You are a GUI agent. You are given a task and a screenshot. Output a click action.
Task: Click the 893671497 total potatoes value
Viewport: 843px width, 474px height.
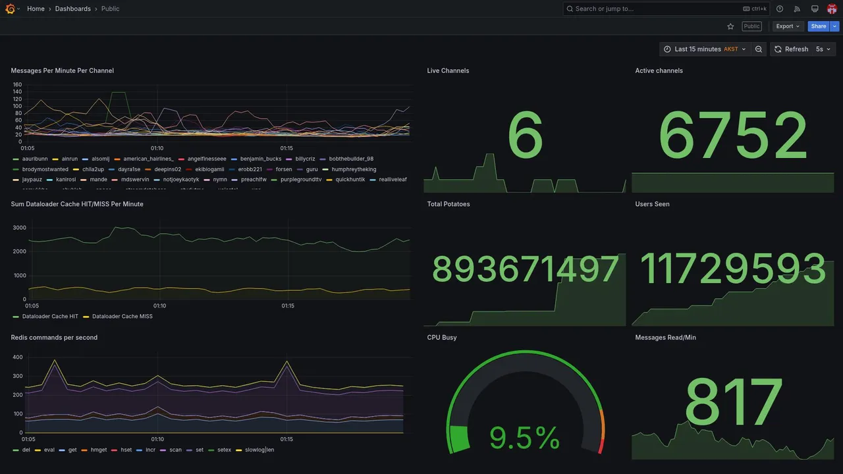(525, 269)
